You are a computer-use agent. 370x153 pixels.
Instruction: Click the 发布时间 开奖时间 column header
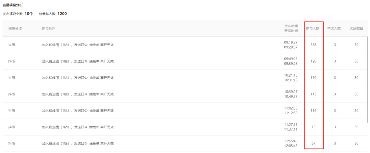(291, 28)
